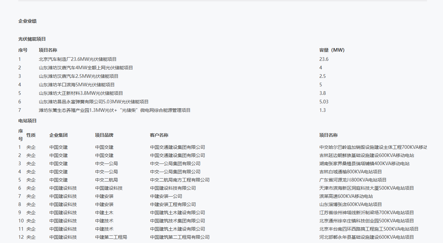Click 中交一公局 brand in the 吉林白城通榆 row
The height and width of the screenshot is (243, 443).
click(107, 172)
